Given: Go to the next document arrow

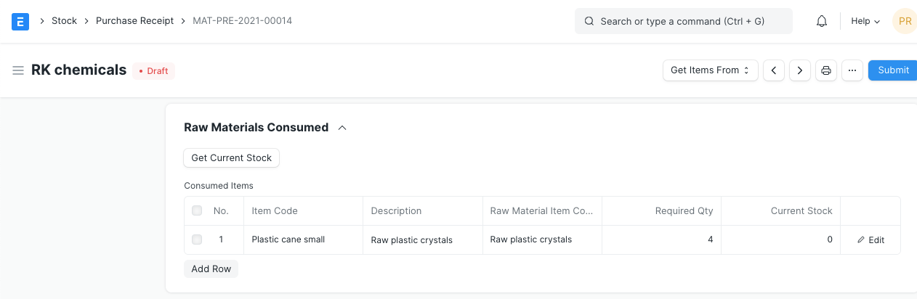Looking at the screenshot, I should tap(800, 70).
